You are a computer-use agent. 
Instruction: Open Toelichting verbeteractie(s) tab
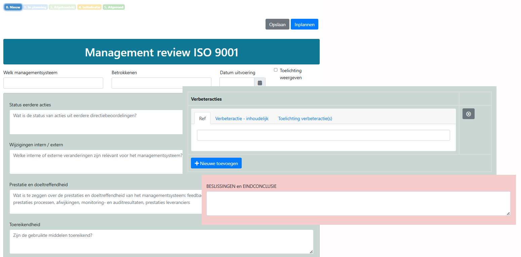305,118
